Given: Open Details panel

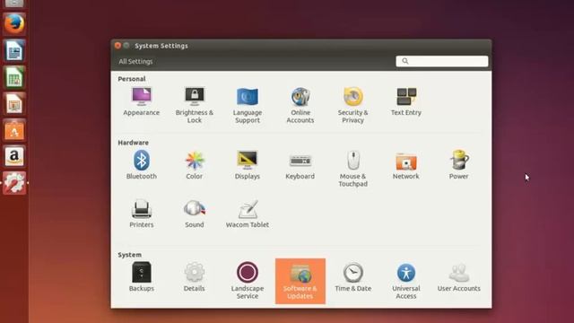Looking at the screenshot, I should (x=195, y=277).
